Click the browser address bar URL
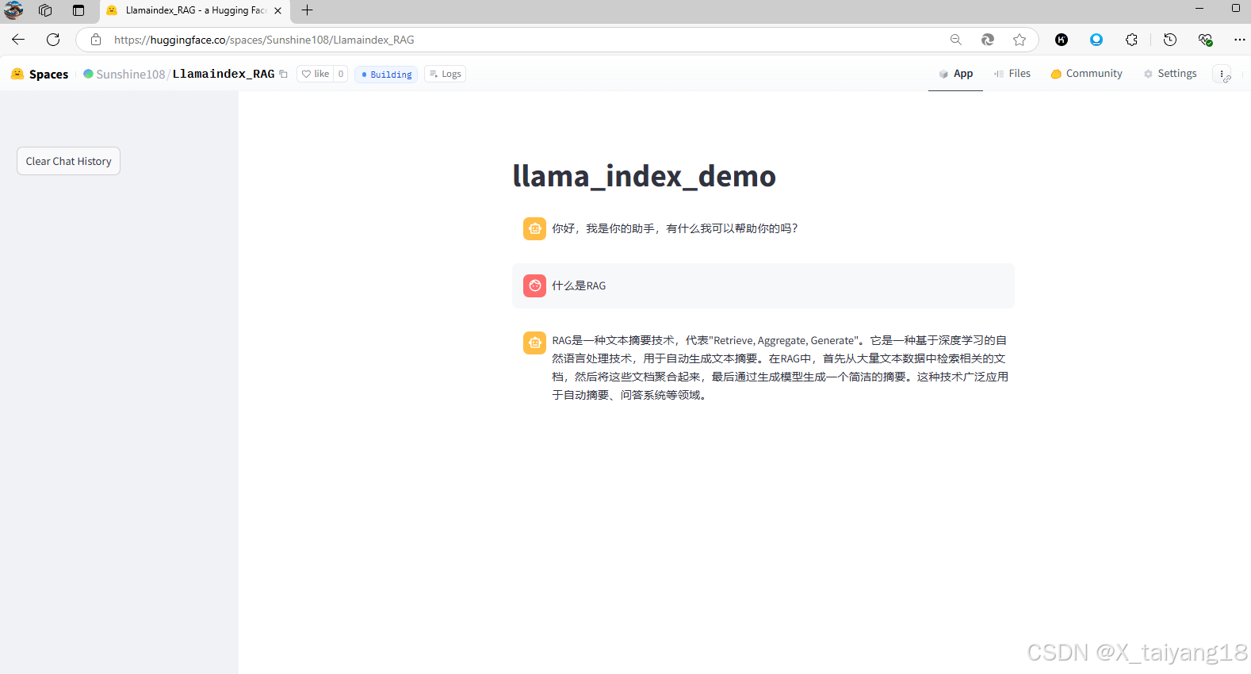 pos(264,40)
